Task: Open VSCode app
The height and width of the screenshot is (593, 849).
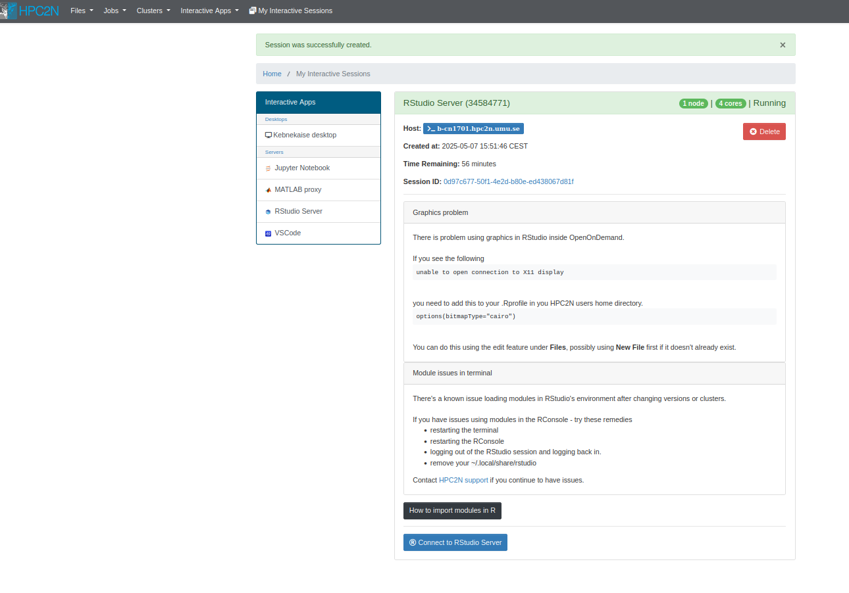Action: click(319, 233)
